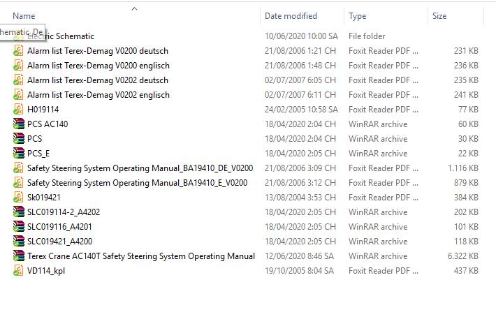Click size value 437 KB
The image size is (496, 310).
466,271
